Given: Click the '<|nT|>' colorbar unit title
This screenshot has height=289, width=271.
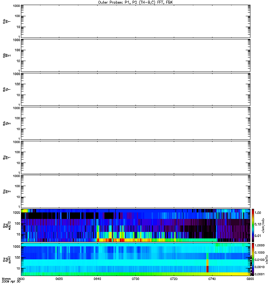Looking at the screenshot, I should (x=267, y=259).
